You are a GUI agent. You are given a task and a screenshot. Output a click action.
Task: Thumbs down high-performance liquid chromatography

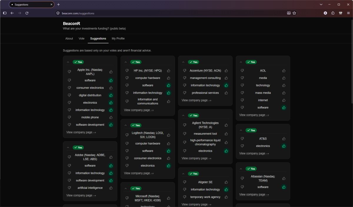(x=185, y=142)
